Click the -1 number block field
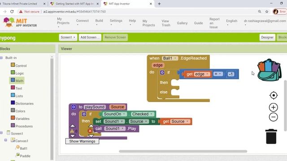 tap(231, 74)
